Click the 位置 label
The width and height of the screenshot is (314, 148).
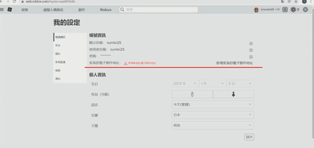[94, 115]
